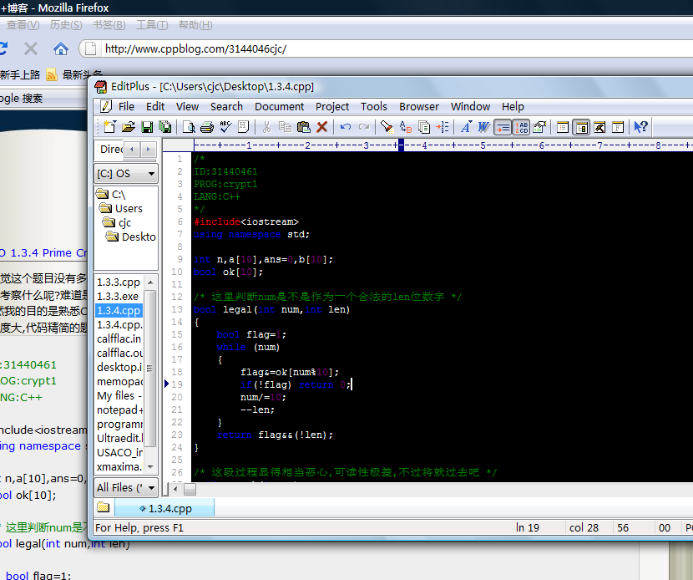Toggle Line number display button

[521, 127]
